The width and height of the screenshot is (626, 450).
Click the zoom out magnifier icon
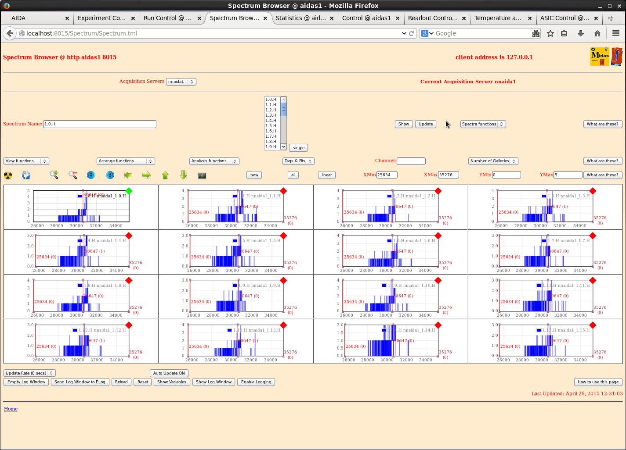(73, 175)
